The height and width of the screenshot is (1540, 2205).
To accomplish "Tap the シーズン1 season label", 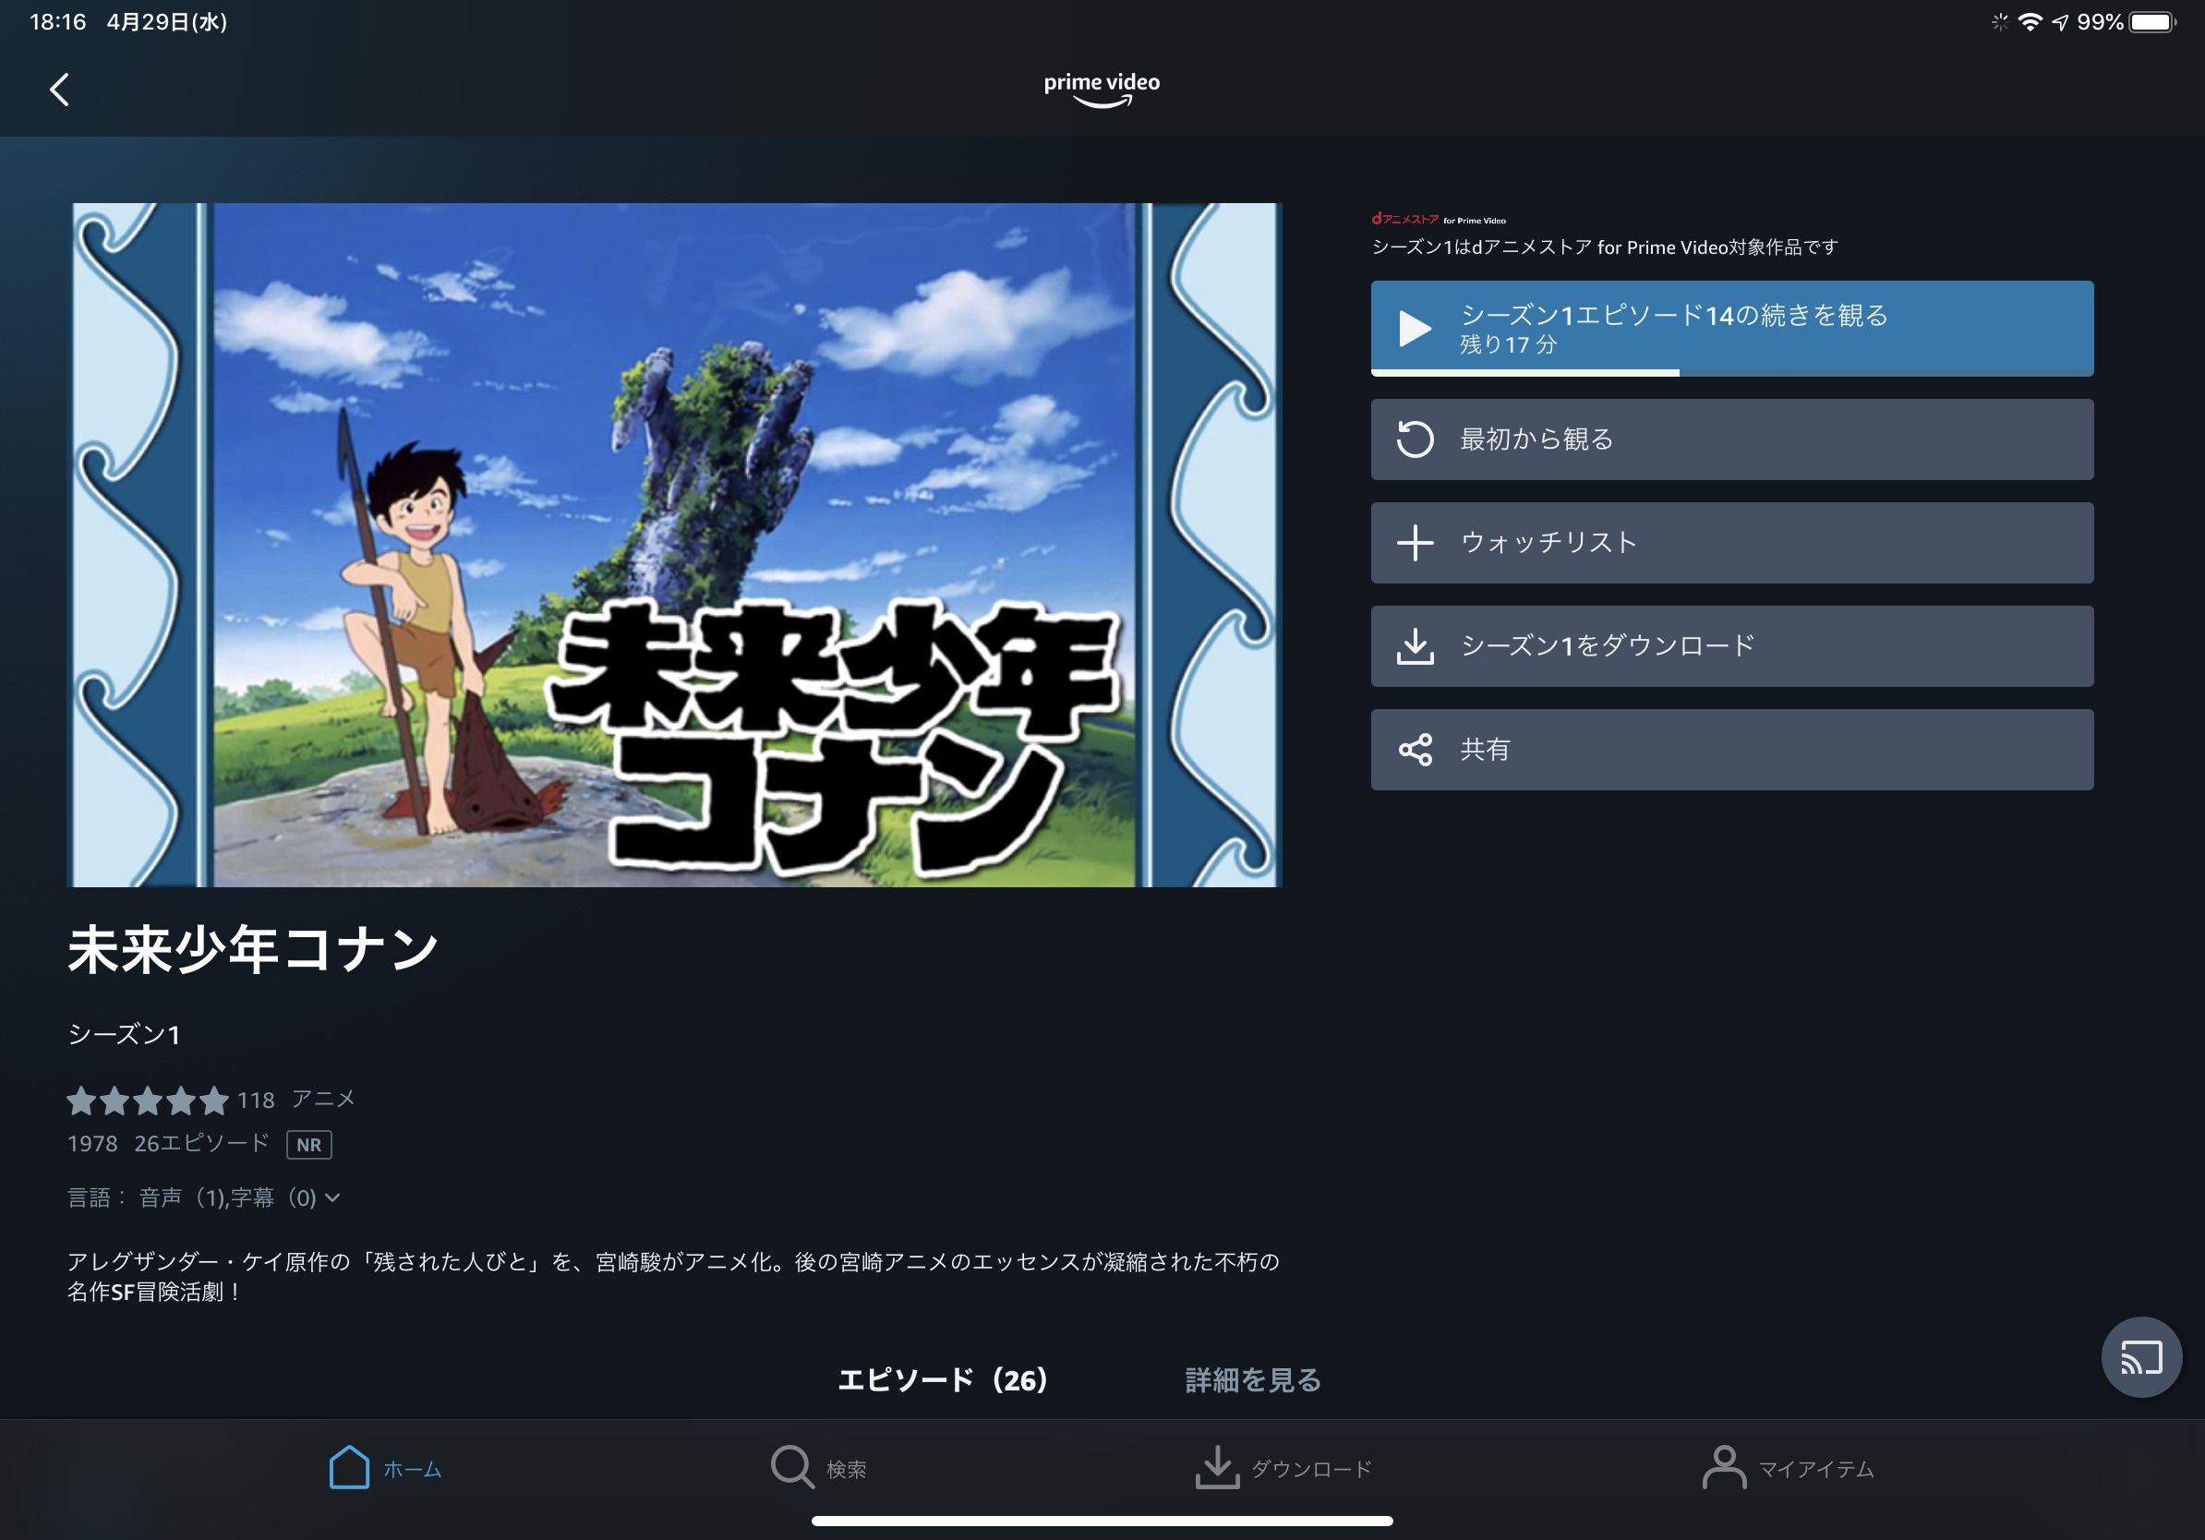I will point(124,1034).
